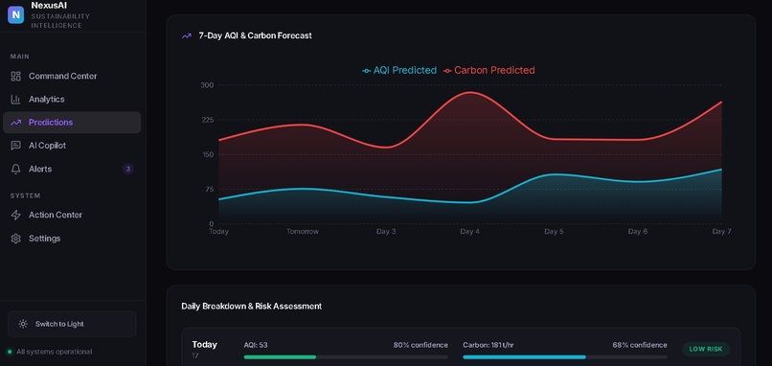The width and height of the screenshot is (772, 366).
Task: Click the Today label on chart axis
Action: (218, 232)
